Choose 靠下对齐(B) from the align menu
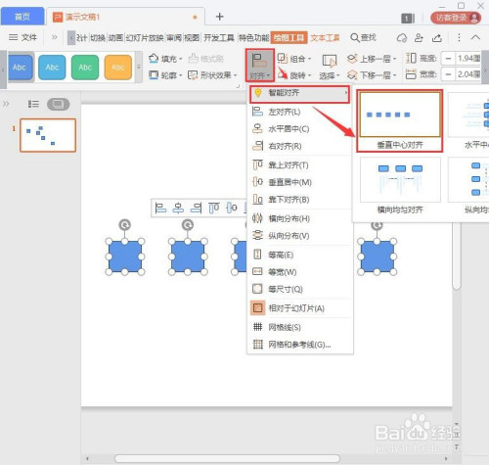 [x=299, y=200]
